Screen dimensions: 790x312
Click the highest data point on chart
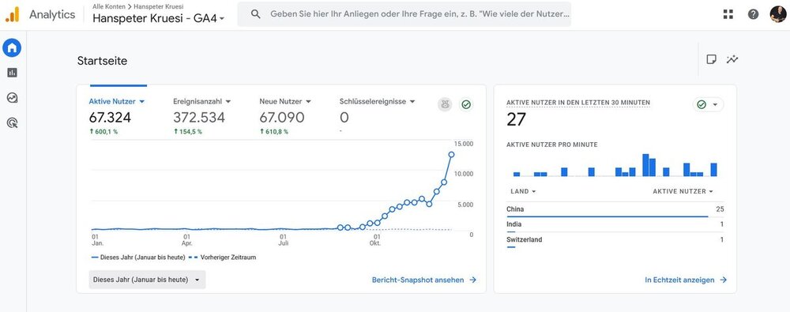[x=451, y=155]
